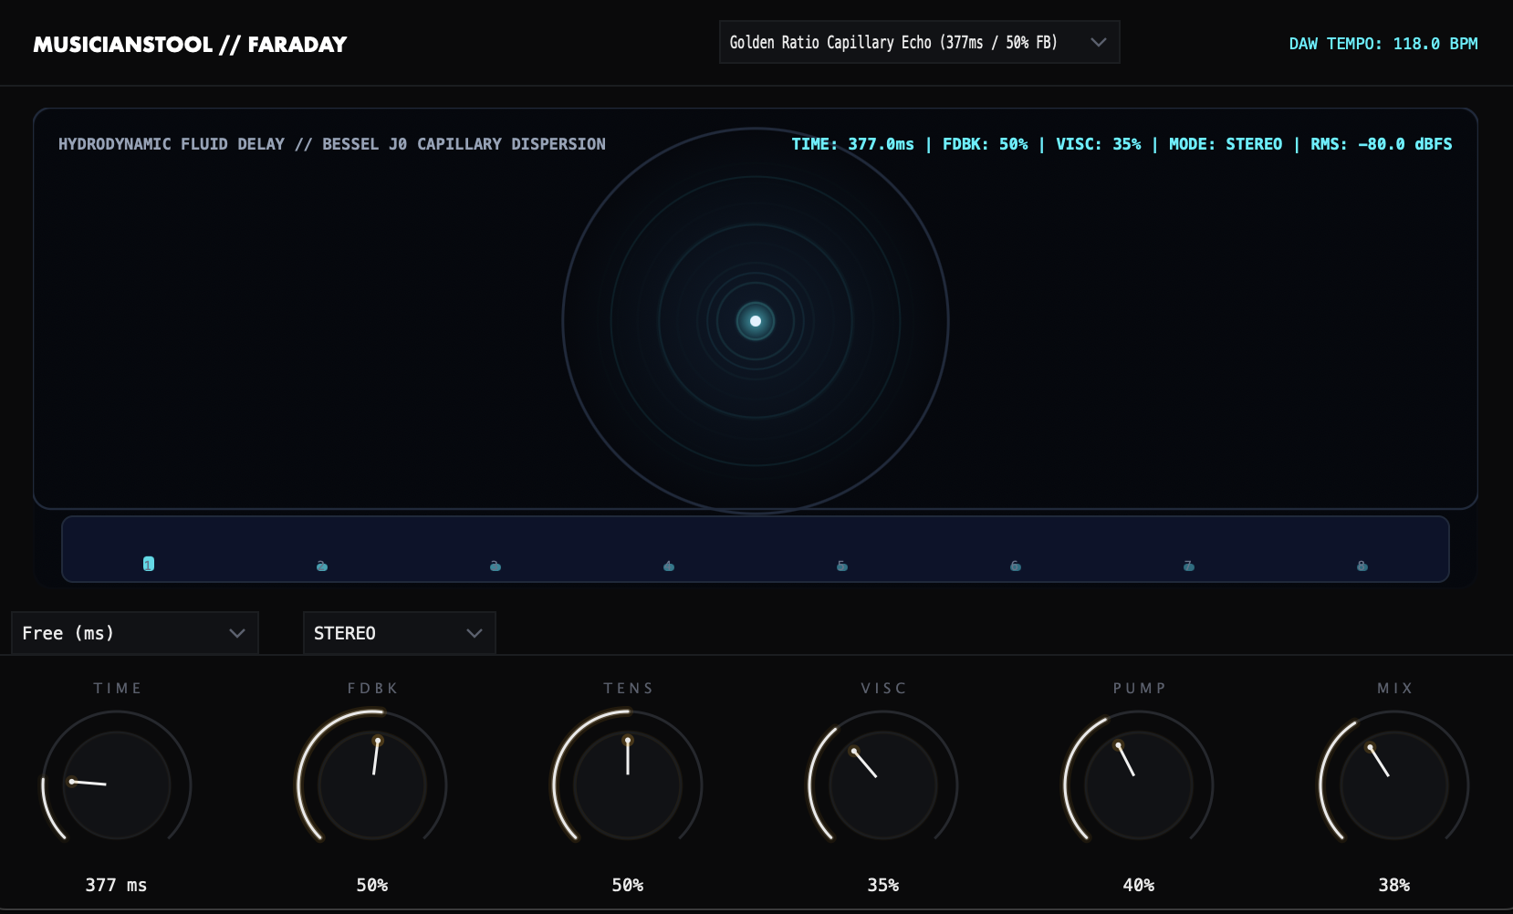The height and width of the screenshot is (914, 1513).
Task: Click the 40% value under PUMP
Action: coord(1139,885)
